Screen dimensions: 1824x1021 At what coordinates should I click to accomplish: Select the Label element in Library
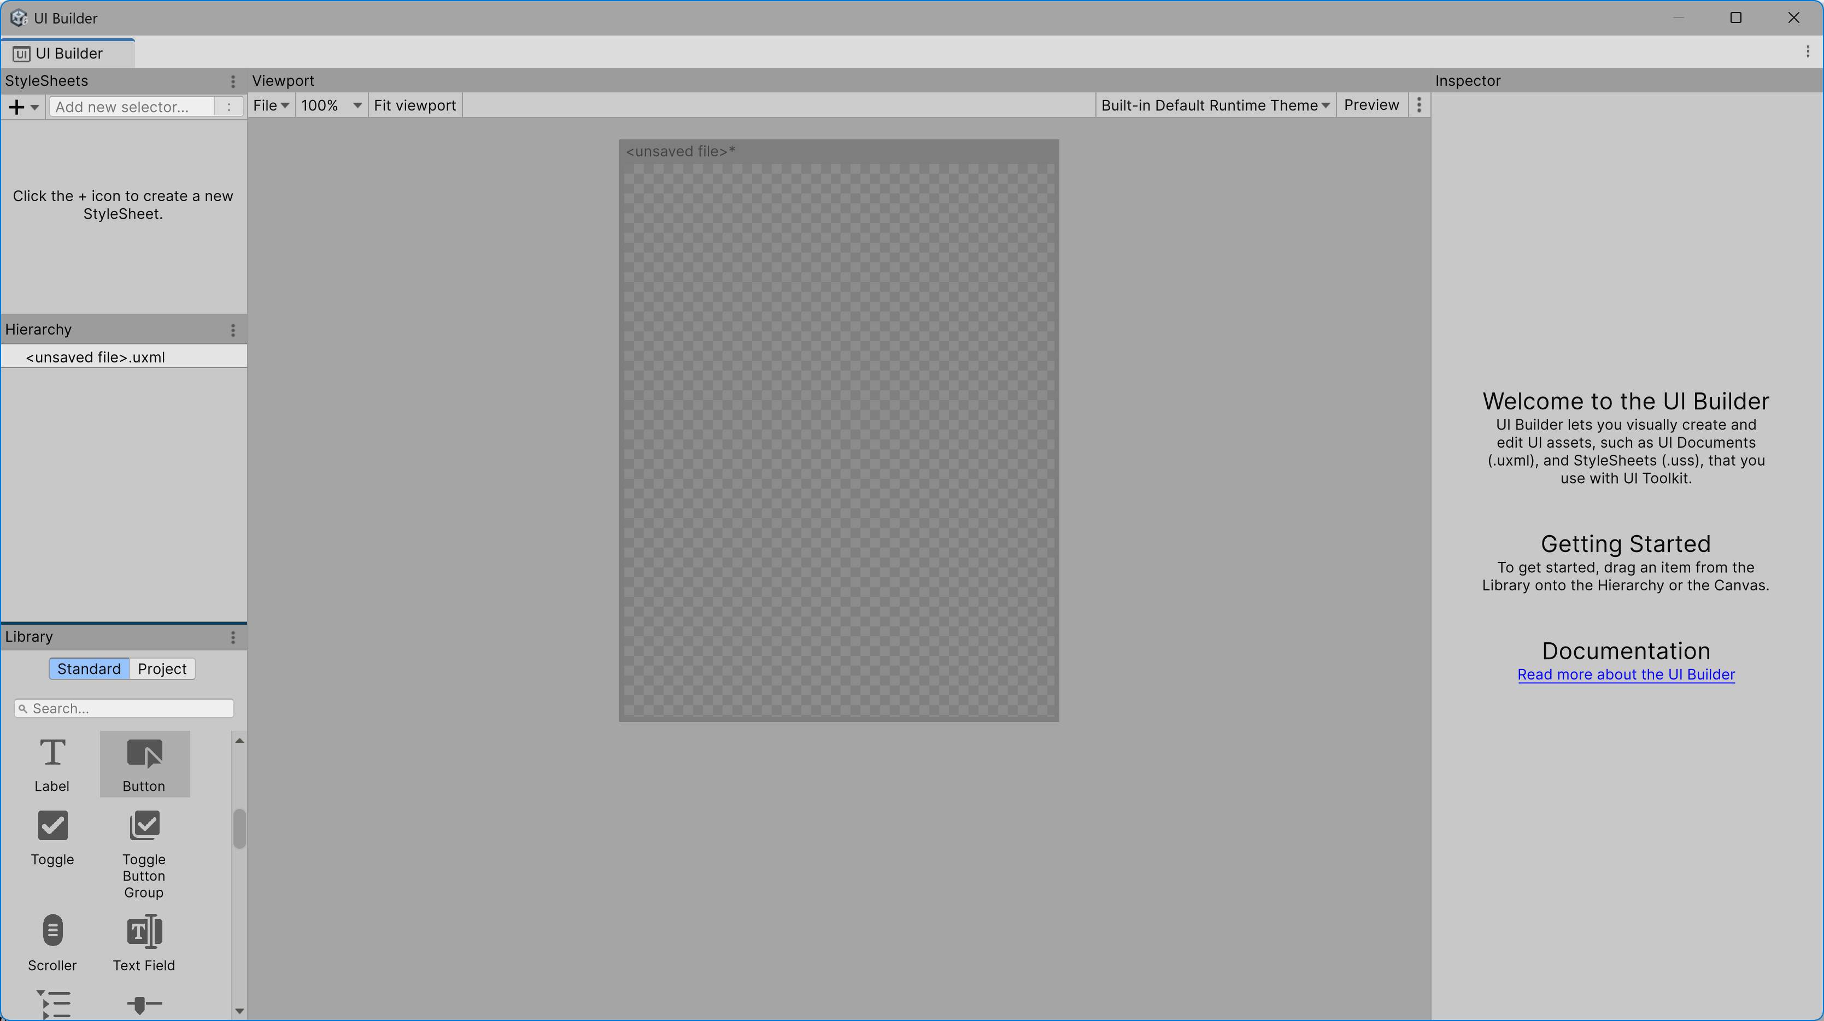click(52, 764)
